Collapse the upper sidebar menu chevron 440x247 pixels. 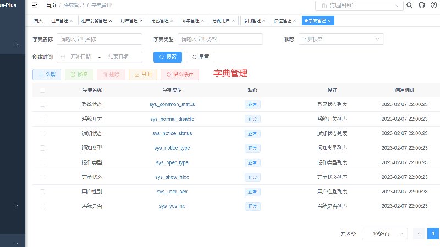16,44
